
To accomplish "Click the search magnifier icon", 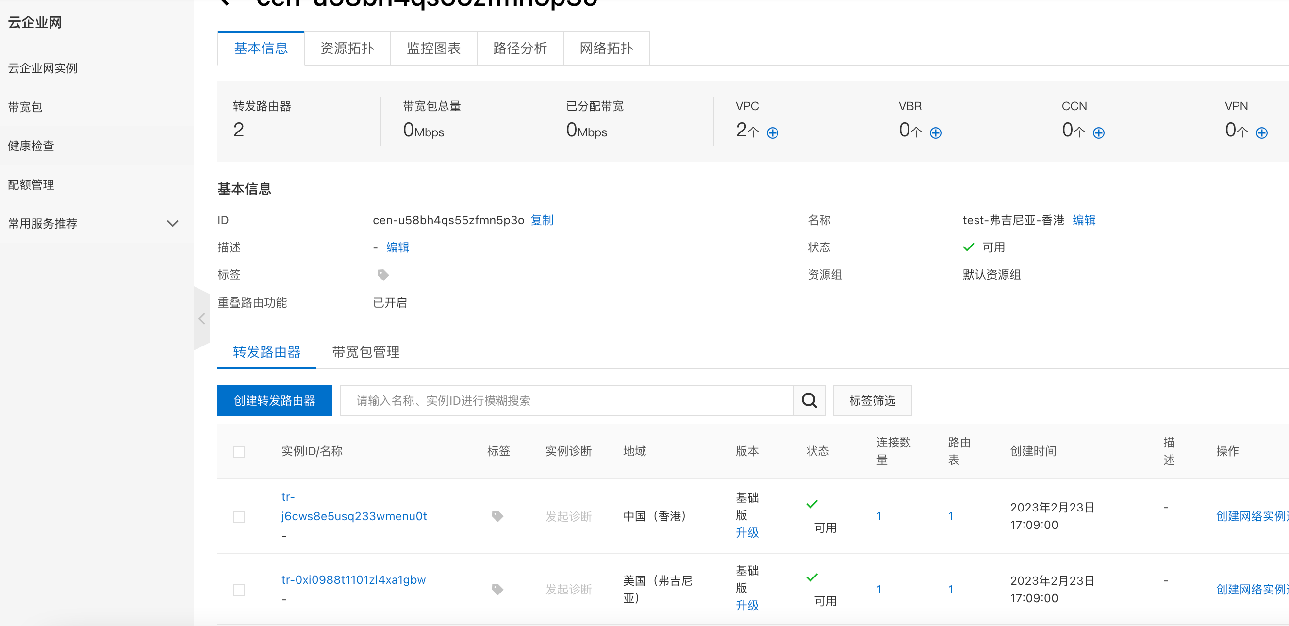I will tap(809, 400).
